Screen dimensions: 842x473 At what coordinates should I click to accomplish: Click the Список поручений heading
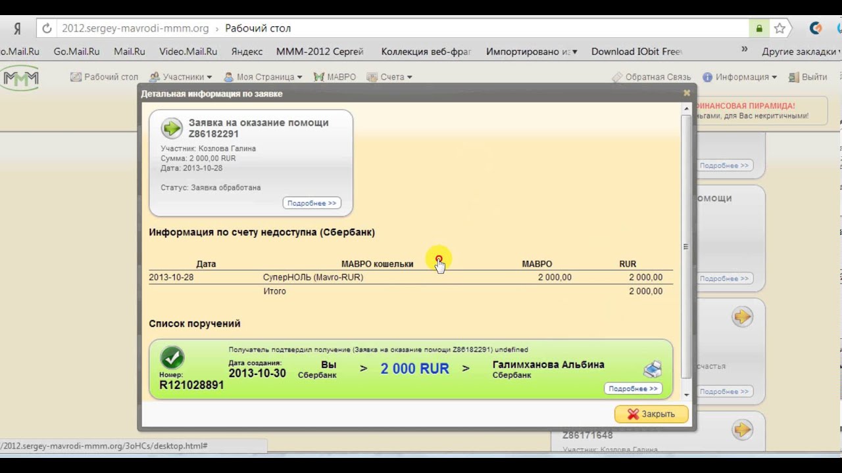[x=195, y=323]
